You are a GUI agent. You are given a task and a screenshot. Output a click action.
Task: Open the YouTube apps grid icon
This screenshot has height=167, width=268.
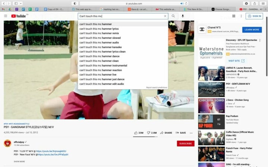(x=234, y=16)
